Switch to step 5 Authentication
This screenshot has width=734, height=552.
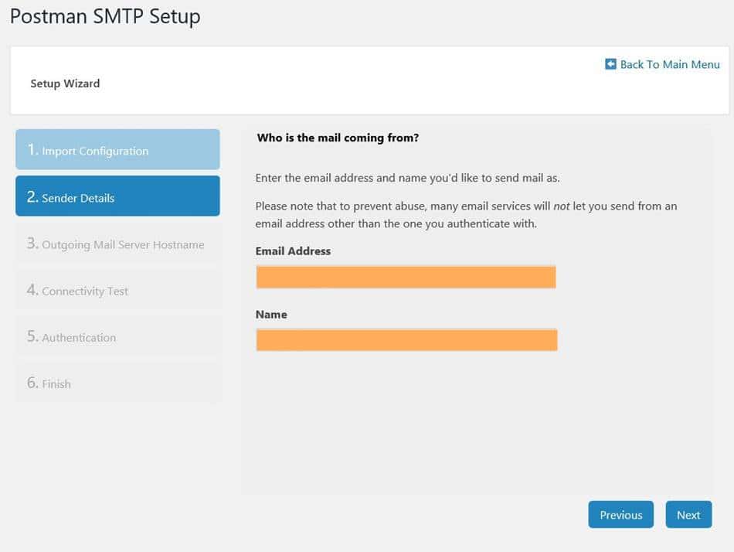coord(117,336)
